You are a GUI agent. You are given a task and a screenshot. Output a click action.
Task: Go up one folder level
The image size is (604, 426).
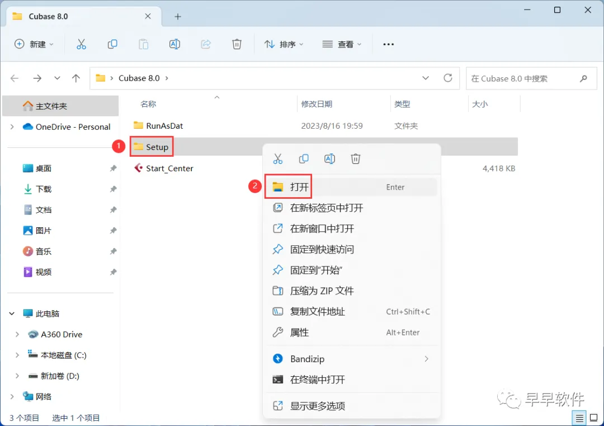click(x=76, y=78)
